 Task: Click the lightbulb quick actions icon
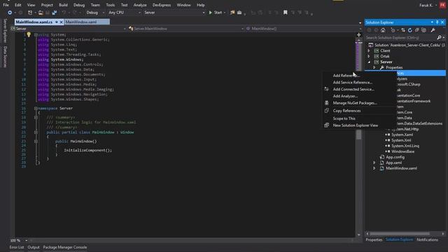(29, 34)
